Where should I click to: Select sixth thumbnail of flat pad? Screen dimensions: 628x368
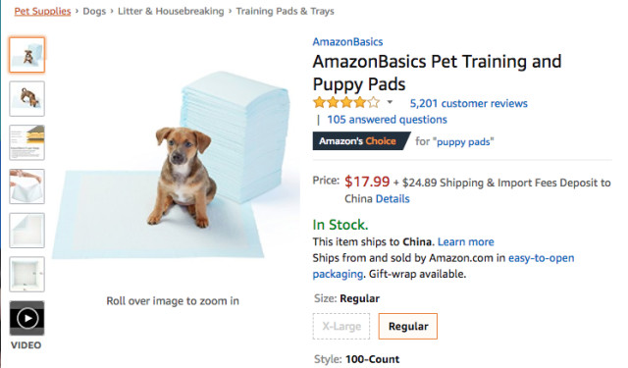click(26, 275)
